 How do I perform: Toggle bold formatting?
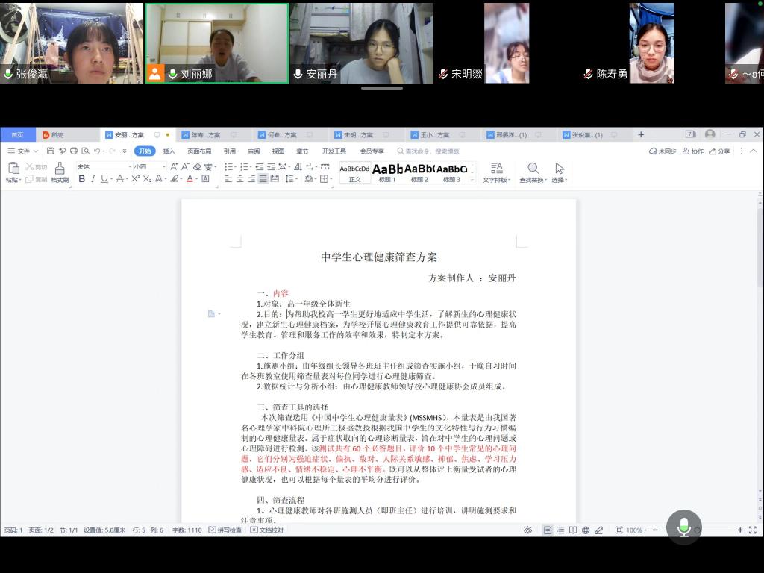[82, 179]
